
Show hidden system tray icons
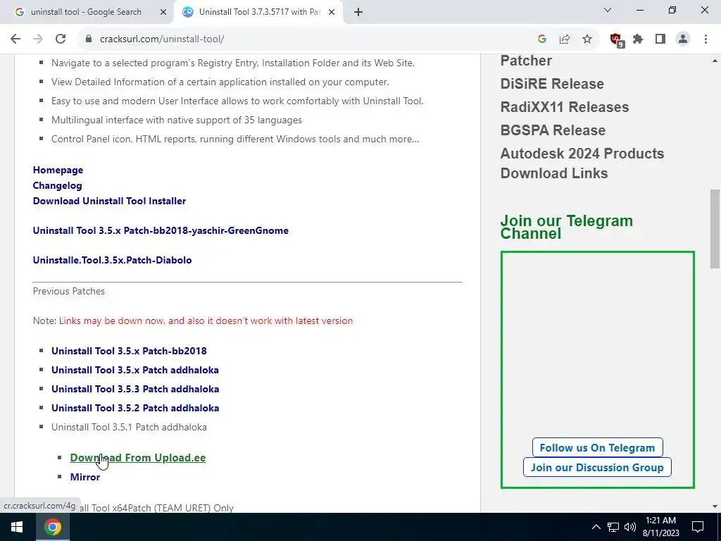pos(596,527)
